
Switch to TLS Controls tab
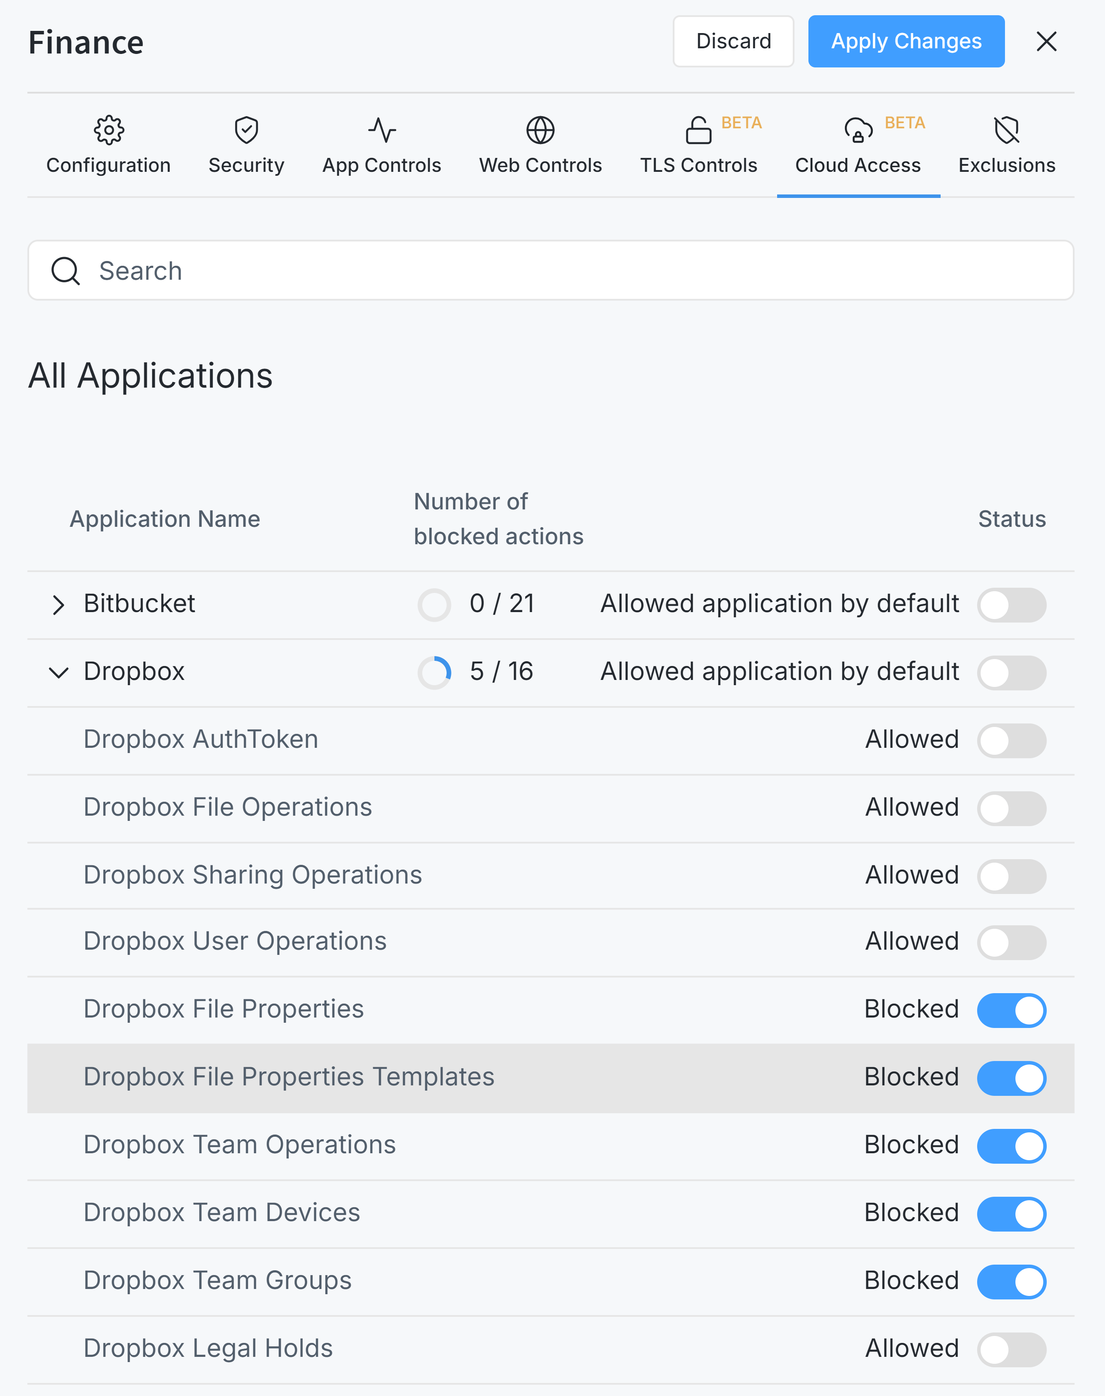(x=698, y=146)
